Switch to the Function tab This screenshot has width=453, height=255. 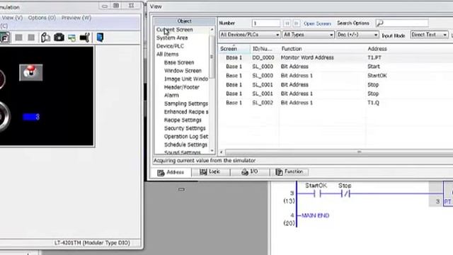point(289,172)
